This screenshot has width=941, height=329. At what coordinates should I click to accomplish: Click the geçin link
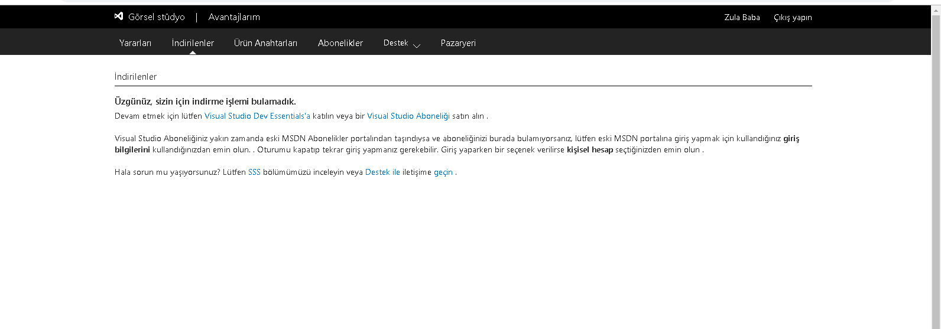coord(443,172)
